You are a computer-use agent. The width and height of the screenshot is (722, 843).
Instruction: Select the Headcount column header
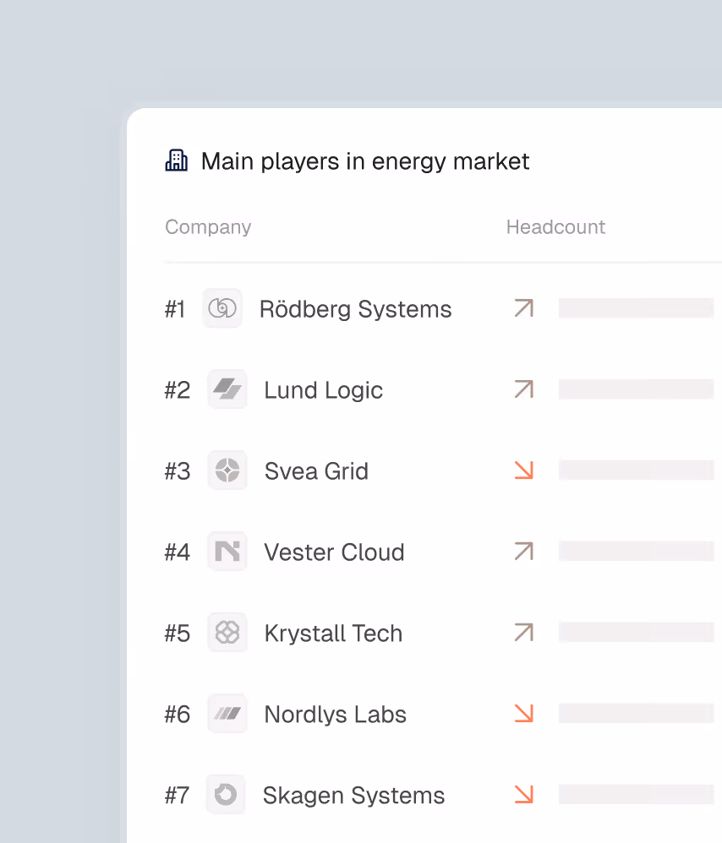click(555, 227)
